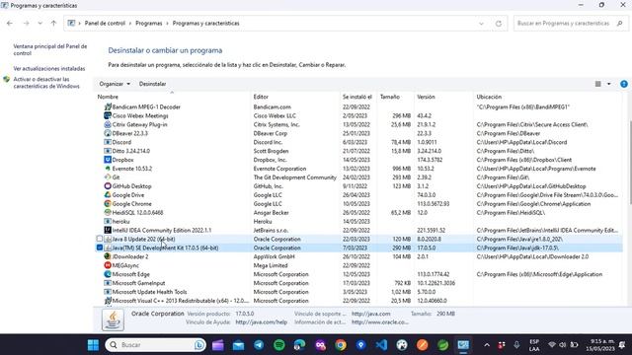Select the Evernote 10.53.2 icon

108,169
